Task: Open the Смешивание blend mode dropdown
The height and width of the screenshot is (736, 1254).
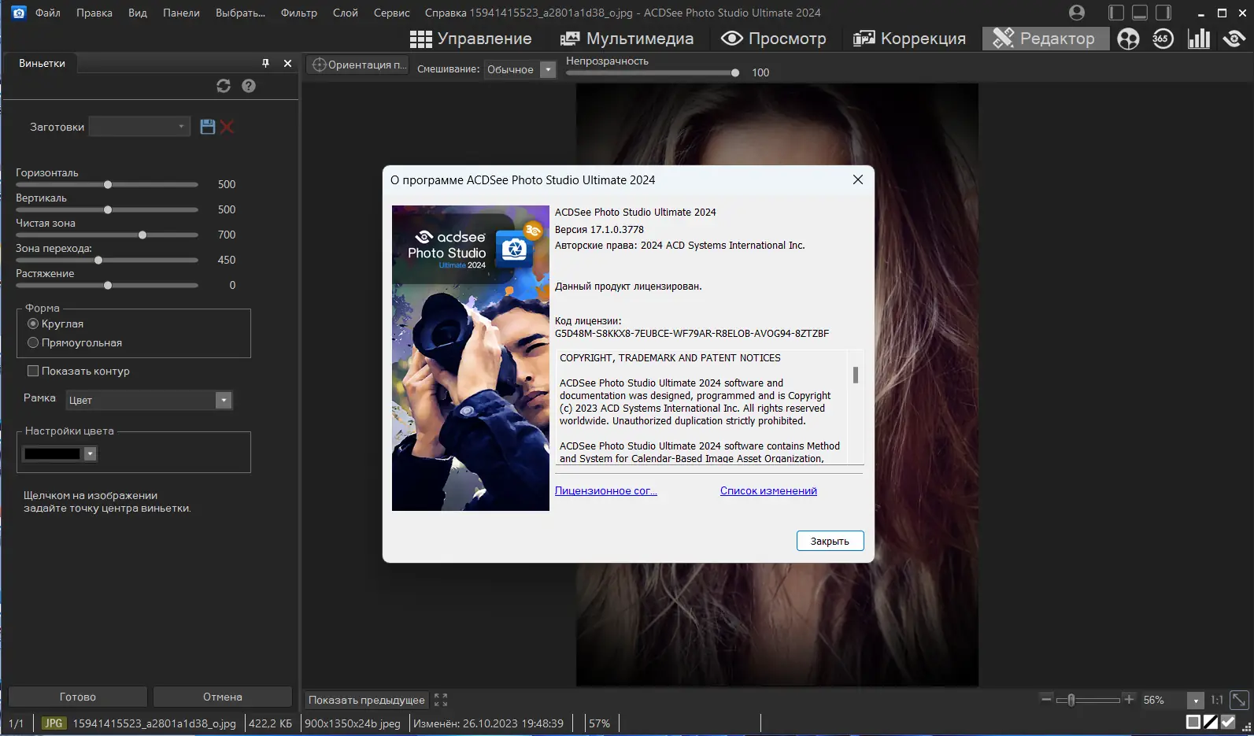Action: (520, 69)
